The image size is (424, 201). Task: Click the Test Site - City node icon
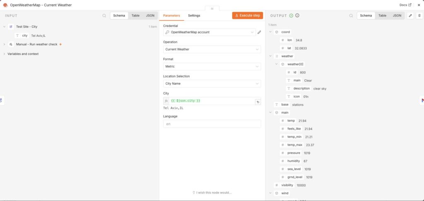point(11,27)
